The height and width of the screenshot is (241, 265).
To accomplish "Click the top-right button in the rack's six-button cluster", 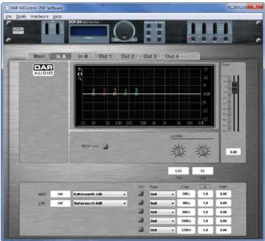I will [159, 26].
